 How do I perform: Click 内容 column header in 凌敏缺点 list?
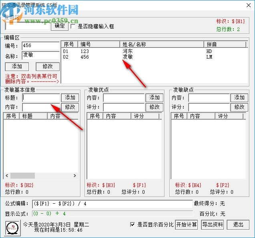[x=201, y=116]
